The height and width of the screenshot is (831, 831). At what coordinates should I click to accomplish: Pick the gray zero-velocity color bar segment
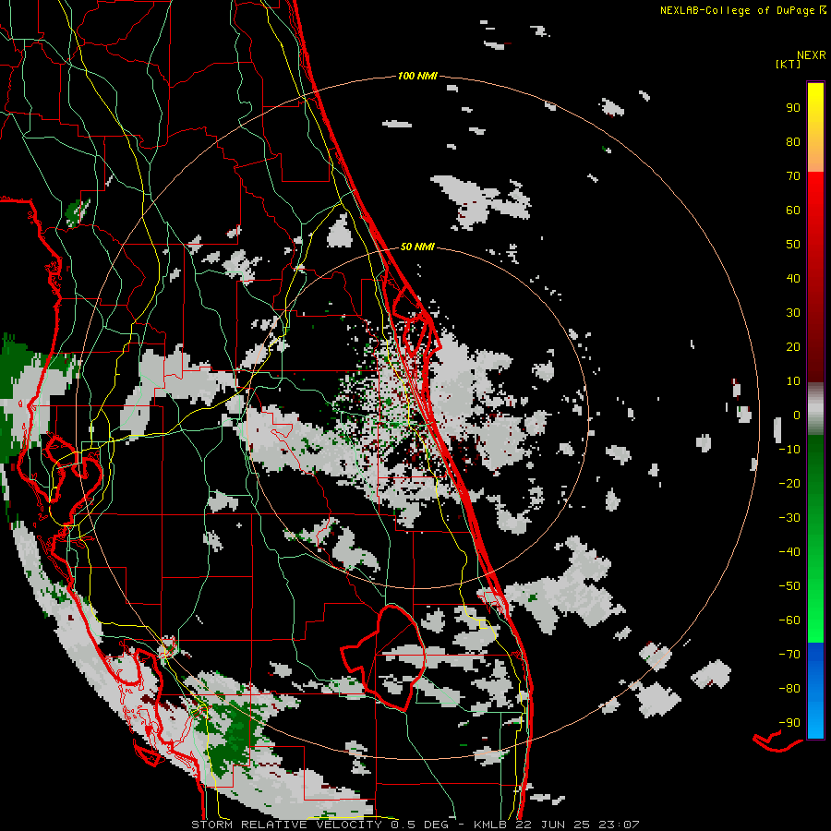pos(815,409)
